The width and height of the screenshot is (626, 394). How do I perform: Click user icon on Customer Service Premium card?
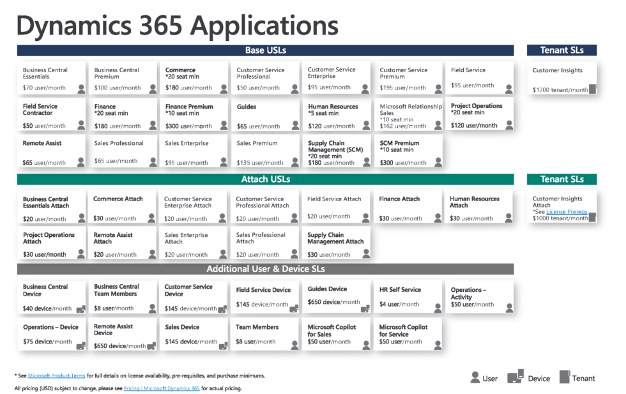tap(438, 89)
